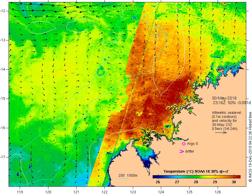The height and width of the screenshot is (195, 252).
Task: Select the date label 30-May-2019
Action: pyautogui.click(x=224, y=98)
